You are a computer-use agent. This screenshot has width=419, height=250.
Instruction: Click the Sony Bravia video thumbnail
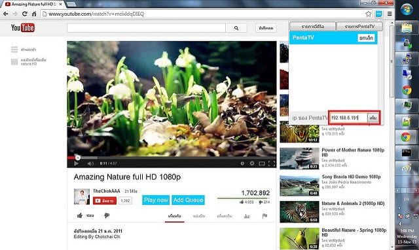point(299,185)
